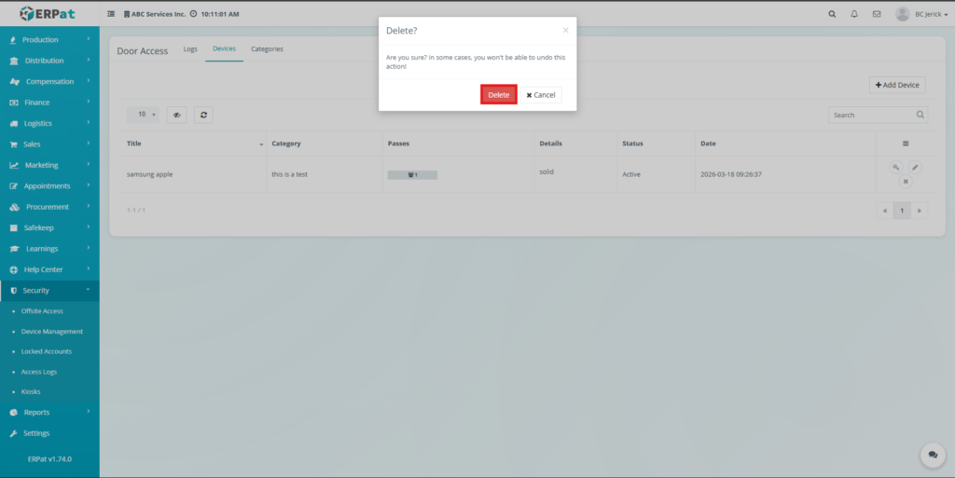Close the Delete dialog with X
Screen dimensions: 955x478
click(x=565, y=30)
